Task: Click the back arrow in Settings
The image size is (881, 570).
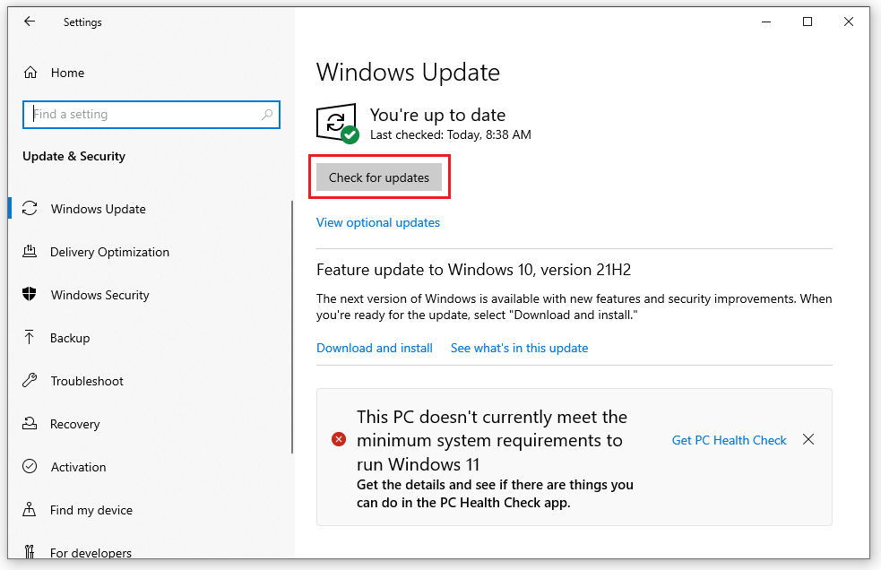Action: coord(30,22)
